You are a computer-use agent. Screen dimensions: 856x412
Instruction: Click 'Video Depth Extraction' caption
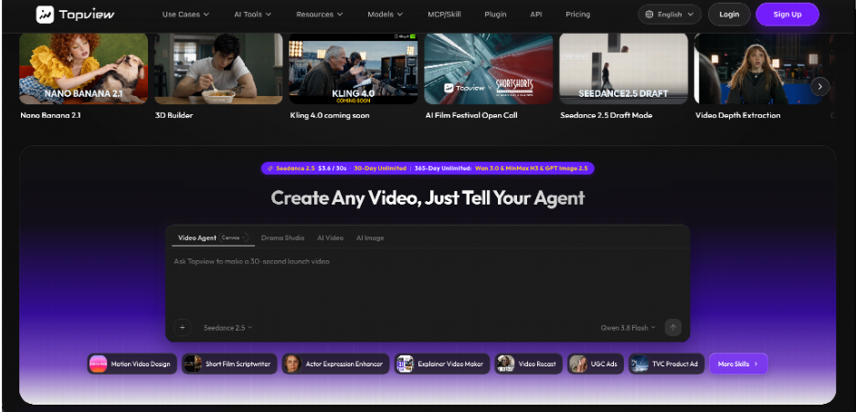pyautogui.click(x=737, y=116)
